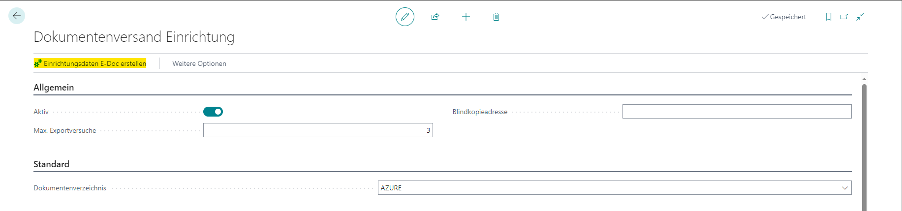Viewport: 902px width, 211px height.
Task: Click the AZURE value in Dokumentenverzeichnis
Action: [x=391, y=188]
